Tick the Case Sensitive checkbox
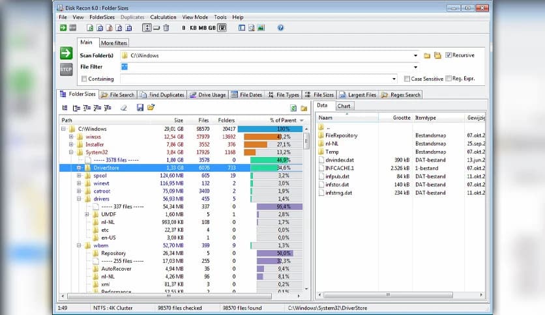 pos(407,79)
